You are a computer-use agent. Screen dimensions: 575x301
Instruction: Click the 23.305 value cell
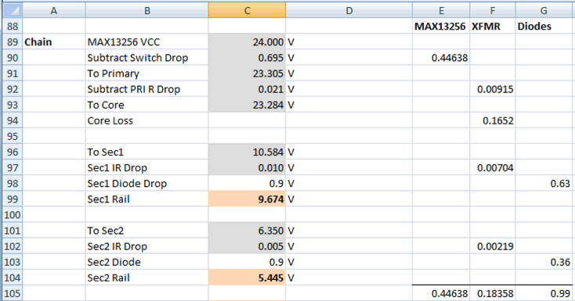coord(247,73)
